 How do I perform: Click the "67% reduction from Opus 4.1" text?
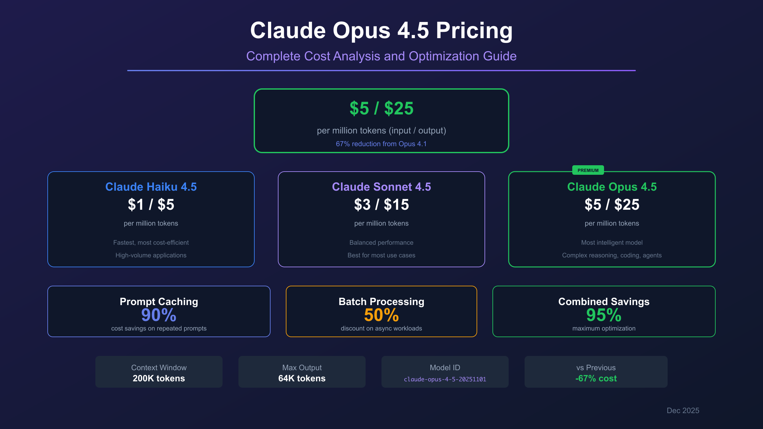click(x=381, y=144)
